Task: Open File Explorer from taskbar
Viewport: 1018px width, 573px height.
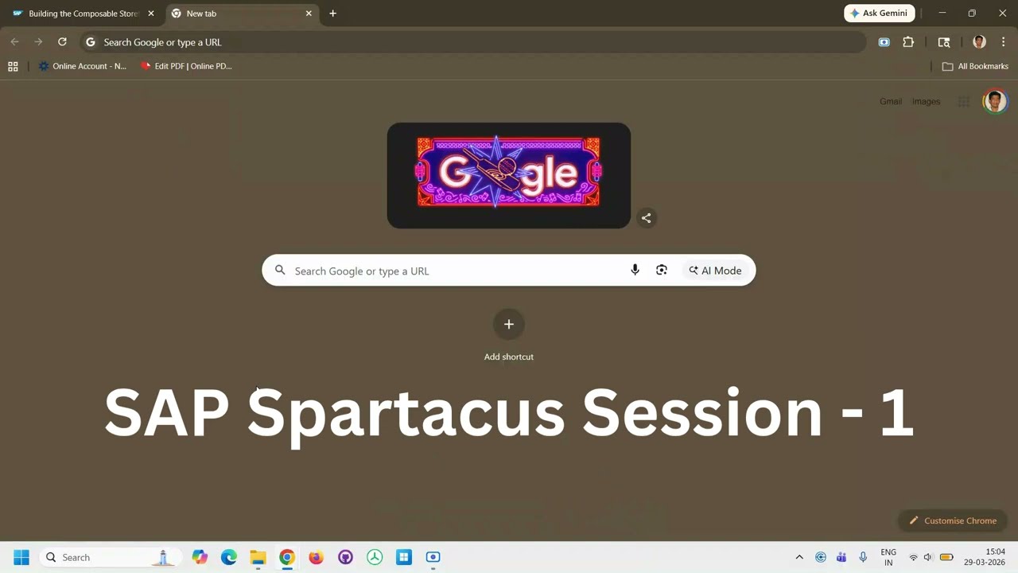Action: click(258, 557)
